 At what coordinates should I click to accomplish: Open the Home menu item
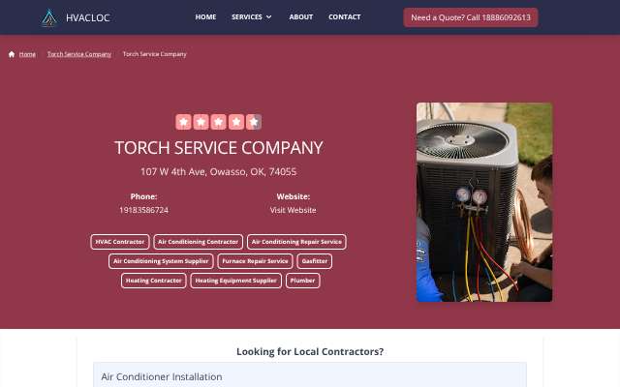pos(205,17)
